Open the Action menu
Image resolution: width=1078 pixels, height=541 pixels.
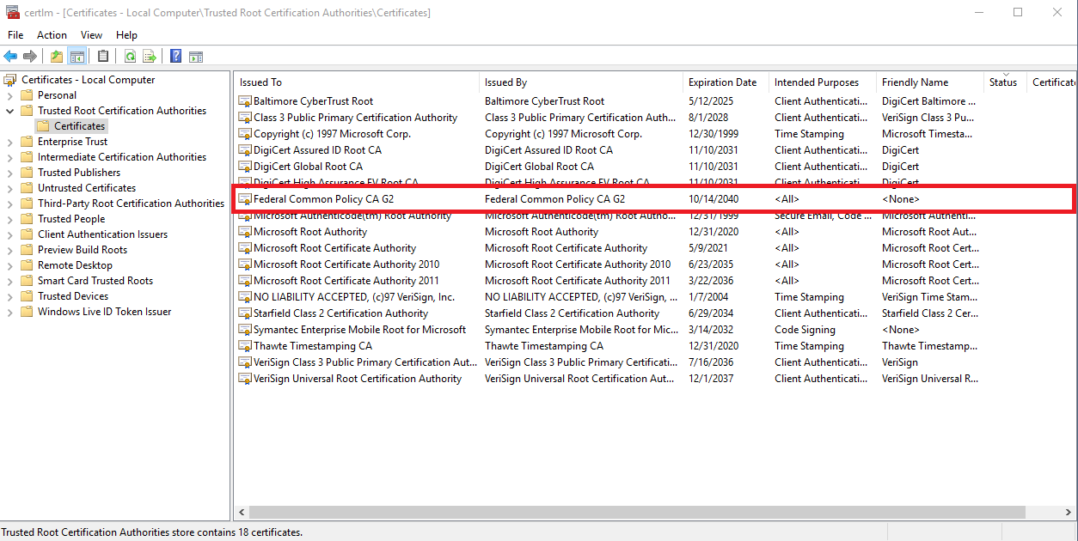52,35
